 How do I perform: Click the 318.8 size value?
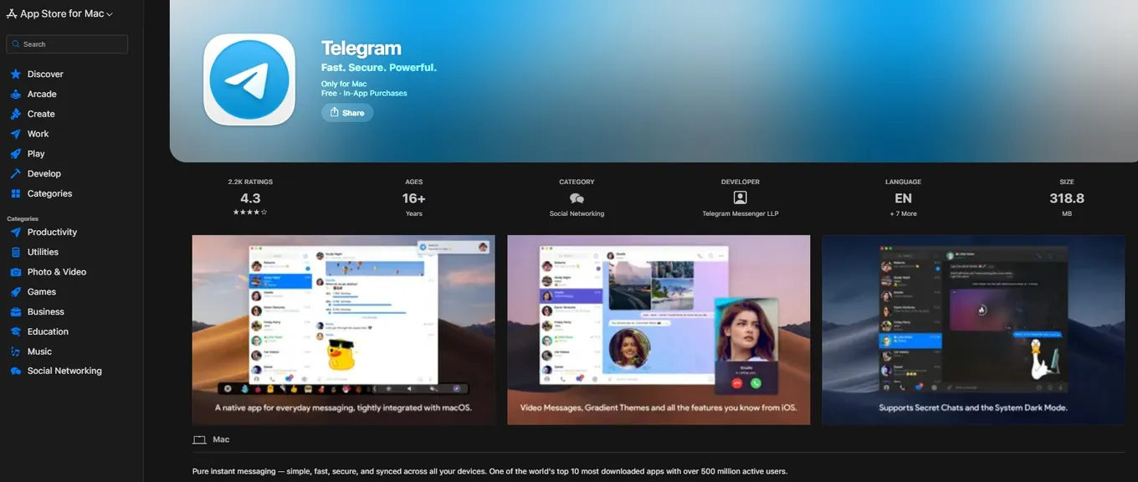[x=1067, y=198]
